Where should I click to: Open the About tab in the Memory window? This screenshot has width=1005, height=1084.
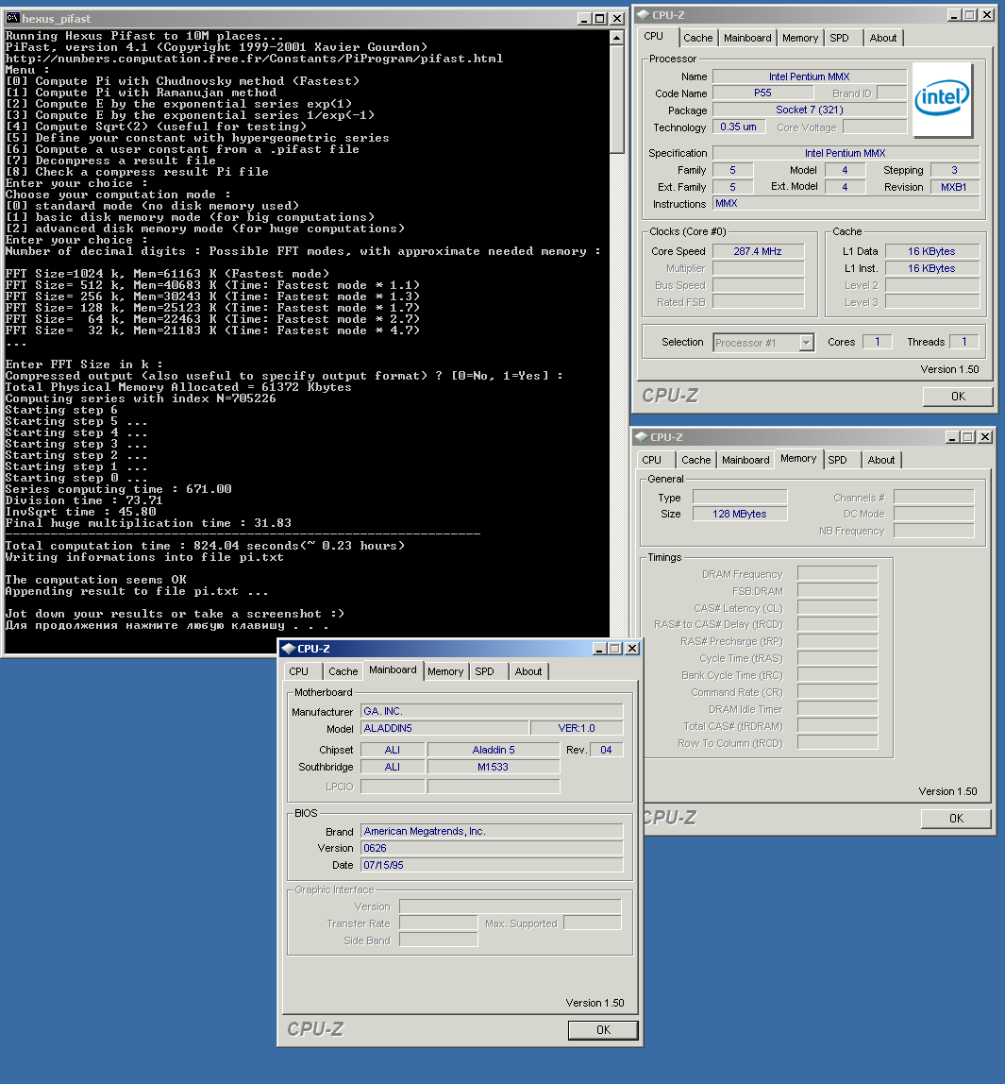(880, 460)
